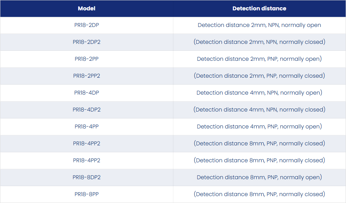The image size is (346, 203).
Task: Select the PR18-2PP model cell
Action: pyautogui.click(x=86, y=59)
